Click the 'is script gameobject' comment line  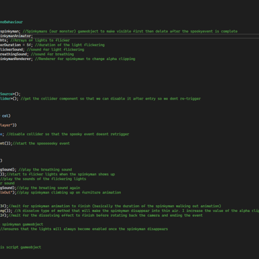pyautogui.click(x=21, y=247)
